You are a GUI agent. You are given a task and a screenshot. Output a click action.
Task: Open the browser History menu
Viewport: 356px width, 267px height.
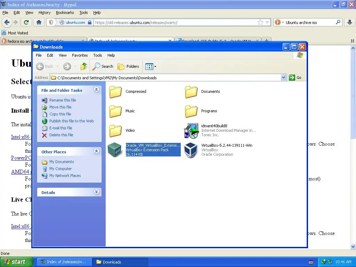pos(44,13)
